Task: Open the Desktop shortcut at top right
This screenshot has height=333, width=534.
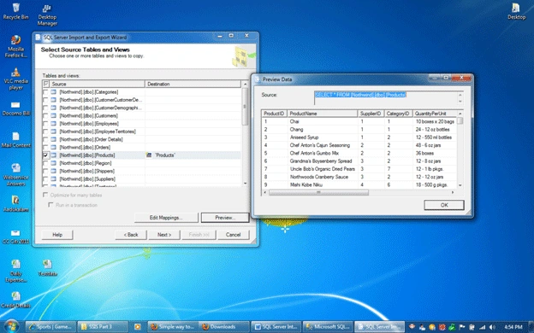Action: (516, 11)
